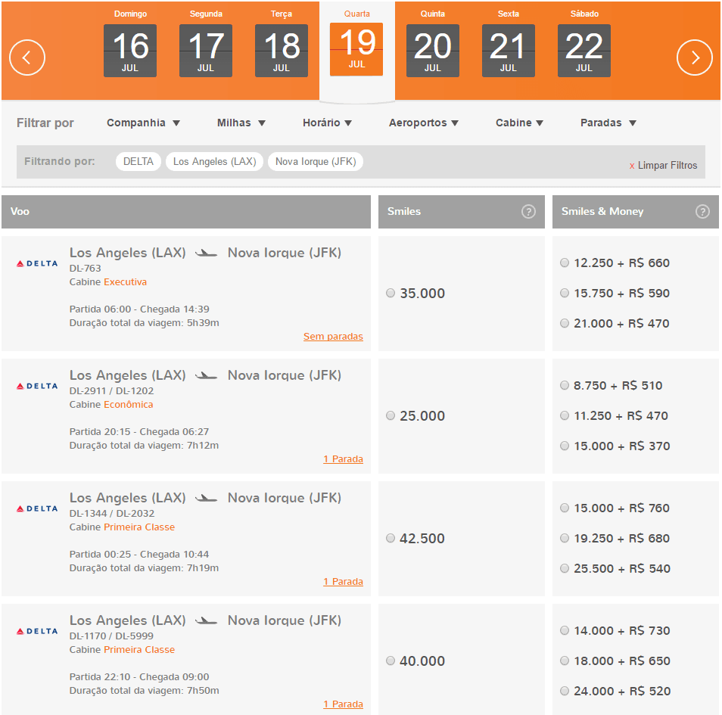Select 25.000 Smiles radio option
Screen dimensions: 722x715
coord(391,415)
